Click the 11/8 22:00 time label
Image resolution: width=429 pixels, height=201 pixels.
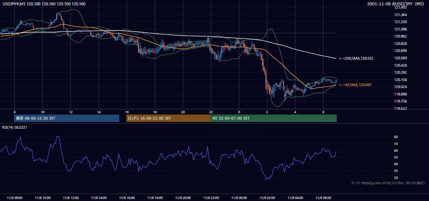tap(211, 198)
